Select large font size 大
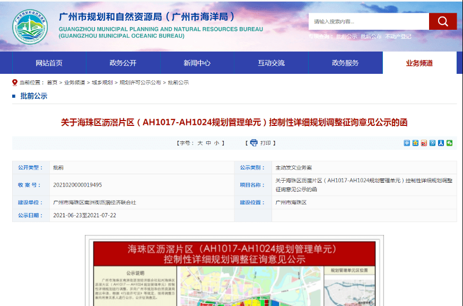 [x=200, y=143]
